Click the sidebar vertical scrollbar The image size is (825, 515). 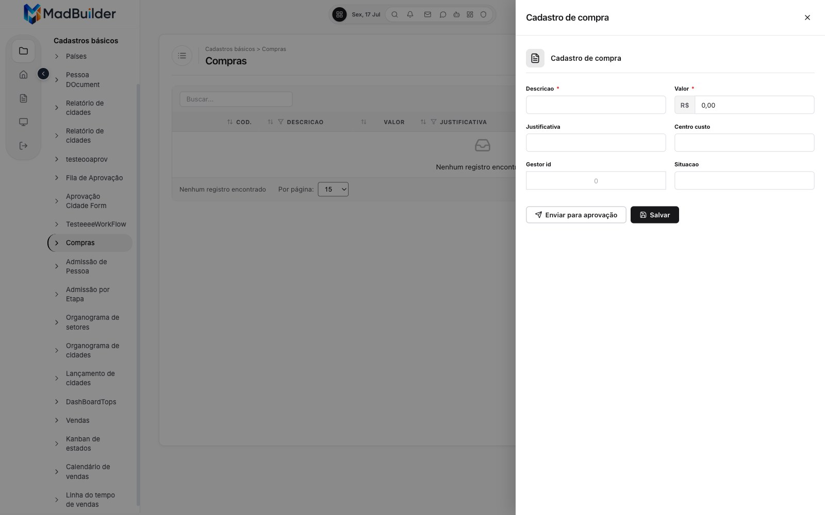coord(138,294)
